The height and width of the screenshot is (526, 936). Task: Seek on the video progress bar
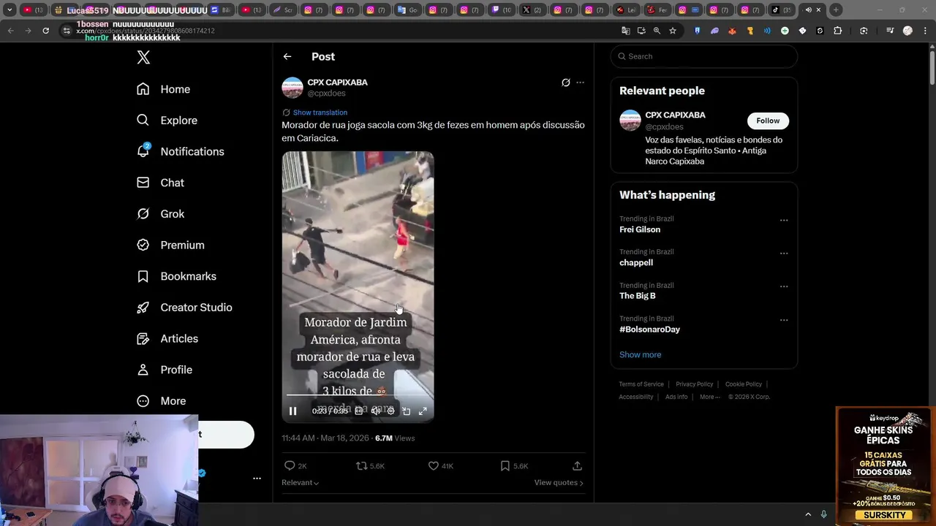(358, 395)
